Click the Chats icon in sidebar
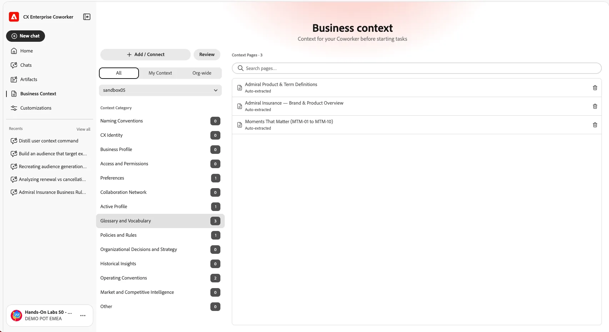This screenshot has width=609, height=332. (x=14, y=65)
